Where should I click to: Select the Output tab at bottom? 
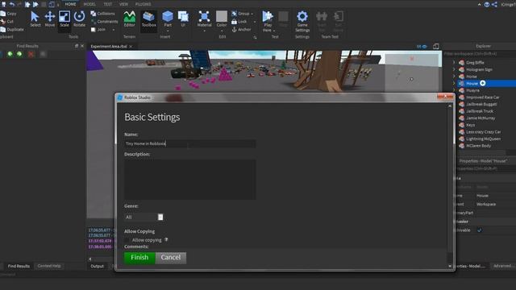pyautogui.click(x=97, y=266)
